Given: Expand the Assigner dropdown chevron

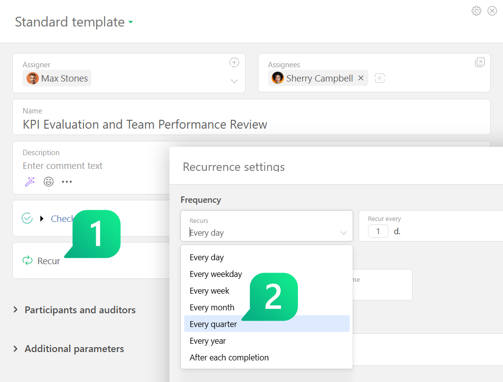Looking at the screenshot, I should click(x=234, y=81).
